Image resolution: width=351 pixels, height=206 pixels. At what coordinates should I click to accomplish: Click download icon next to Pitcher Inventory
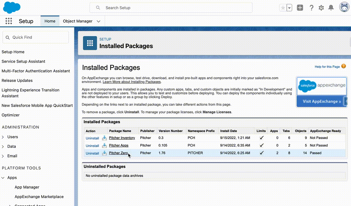pyautogui.click(x=104, y=138)
